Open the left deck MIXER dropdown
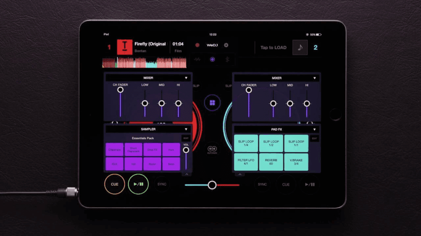 pos(186,78)
